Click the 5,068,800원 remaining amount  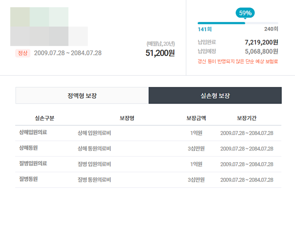click(x=261, y=51)
